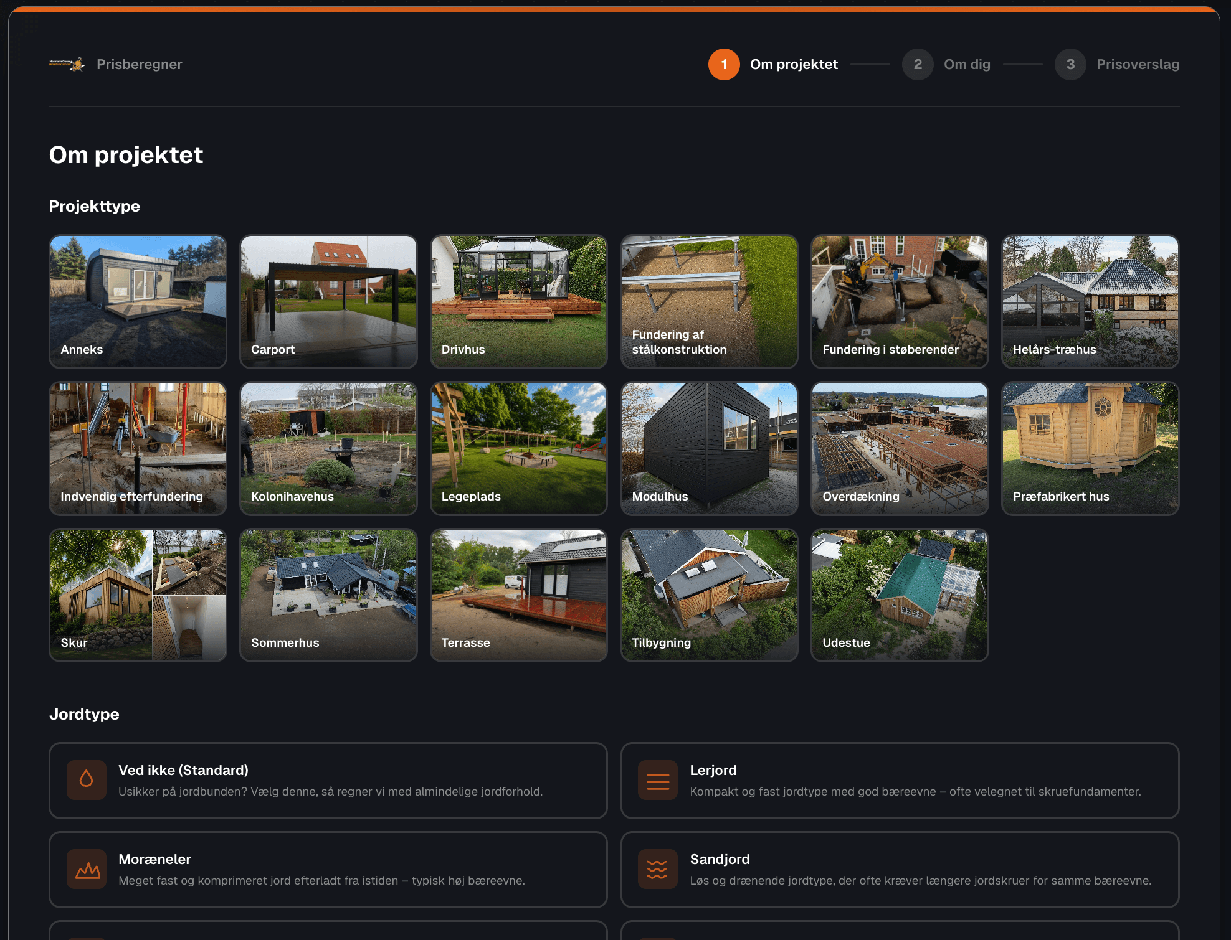Choose the Udestue project type
1231x940 pixels.
coord(900,595)
